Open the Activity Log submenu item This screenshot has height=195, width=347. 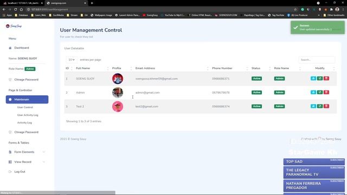[24, 122]
